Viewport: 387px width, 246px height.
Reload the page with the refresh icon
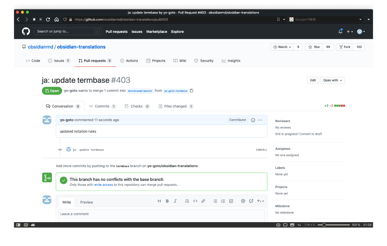coord(48,19)
